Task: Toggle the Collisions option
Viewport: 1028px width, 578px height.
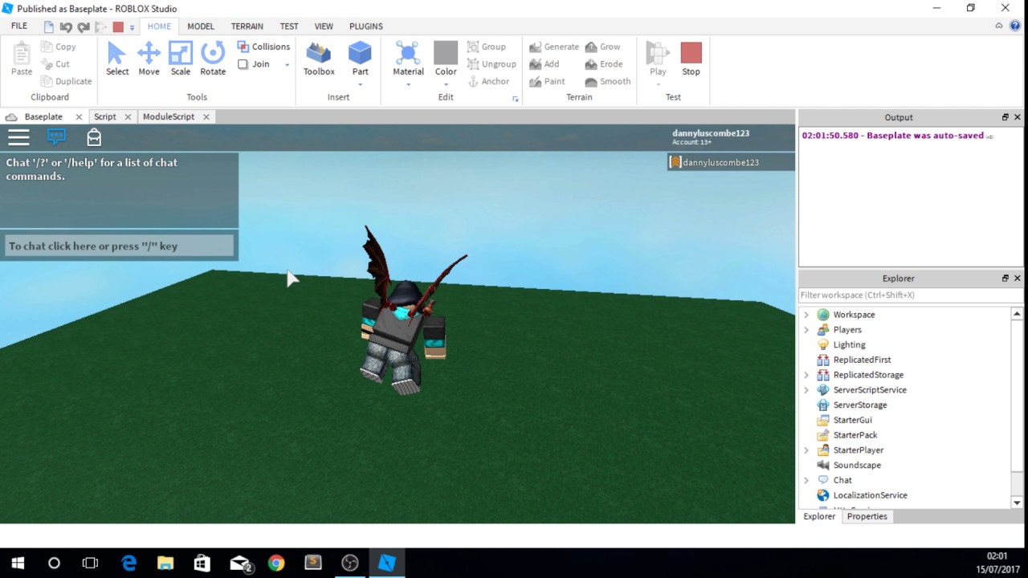Action: 263,47
